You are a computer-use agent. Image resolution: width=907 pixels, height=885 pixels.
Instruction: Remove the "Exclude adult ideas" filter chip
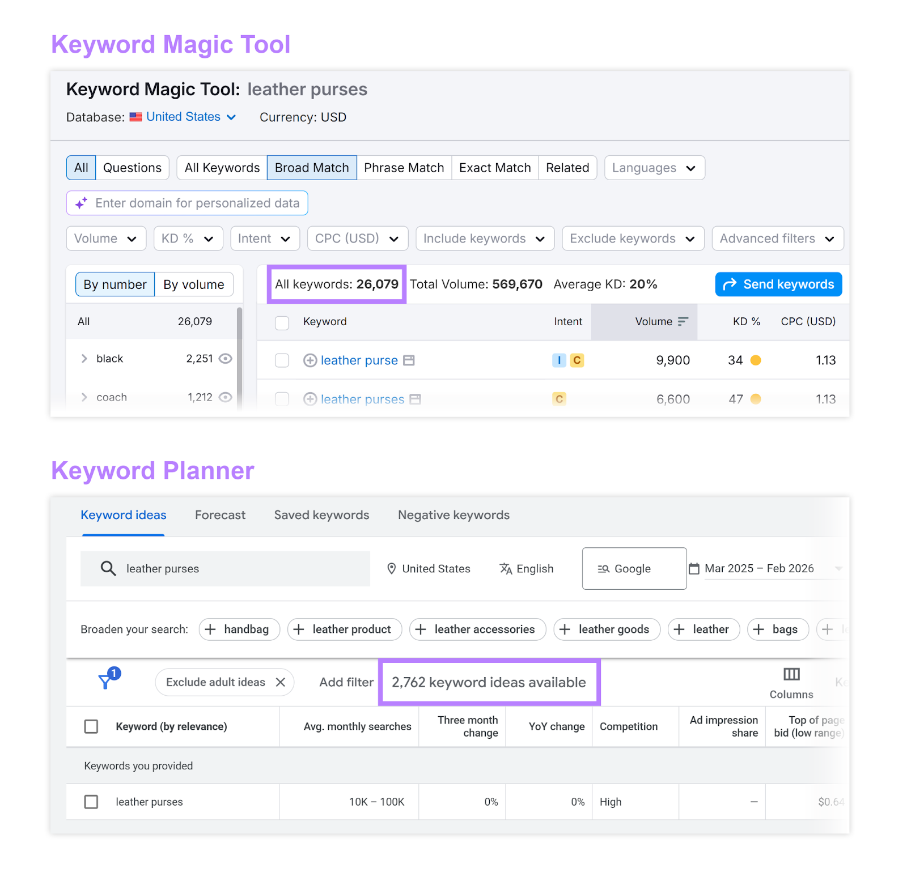(281, 682)
